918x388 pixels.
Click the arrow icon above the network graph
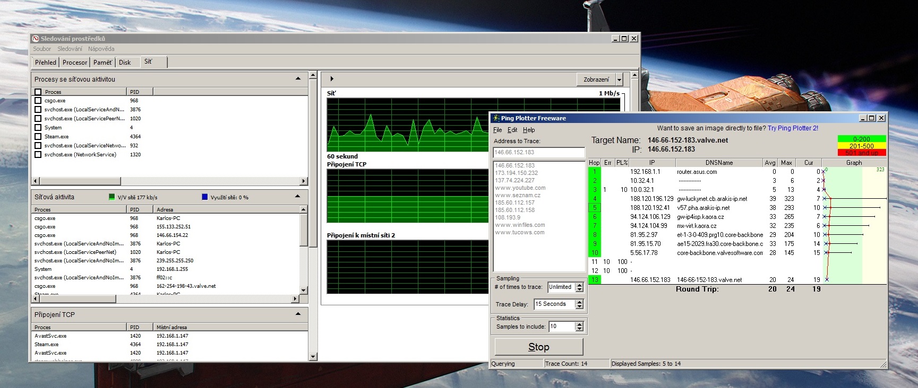point(332,79)
